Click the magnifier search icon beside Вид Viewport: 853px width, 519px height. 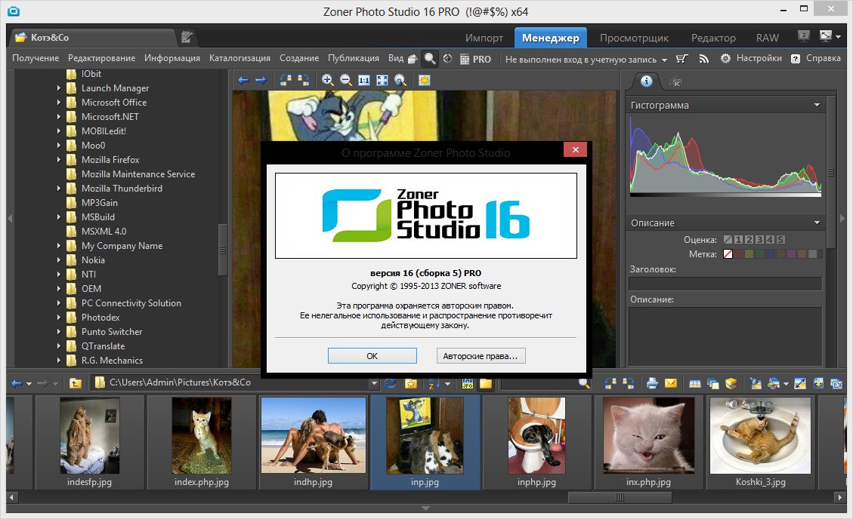coord(430,59)
